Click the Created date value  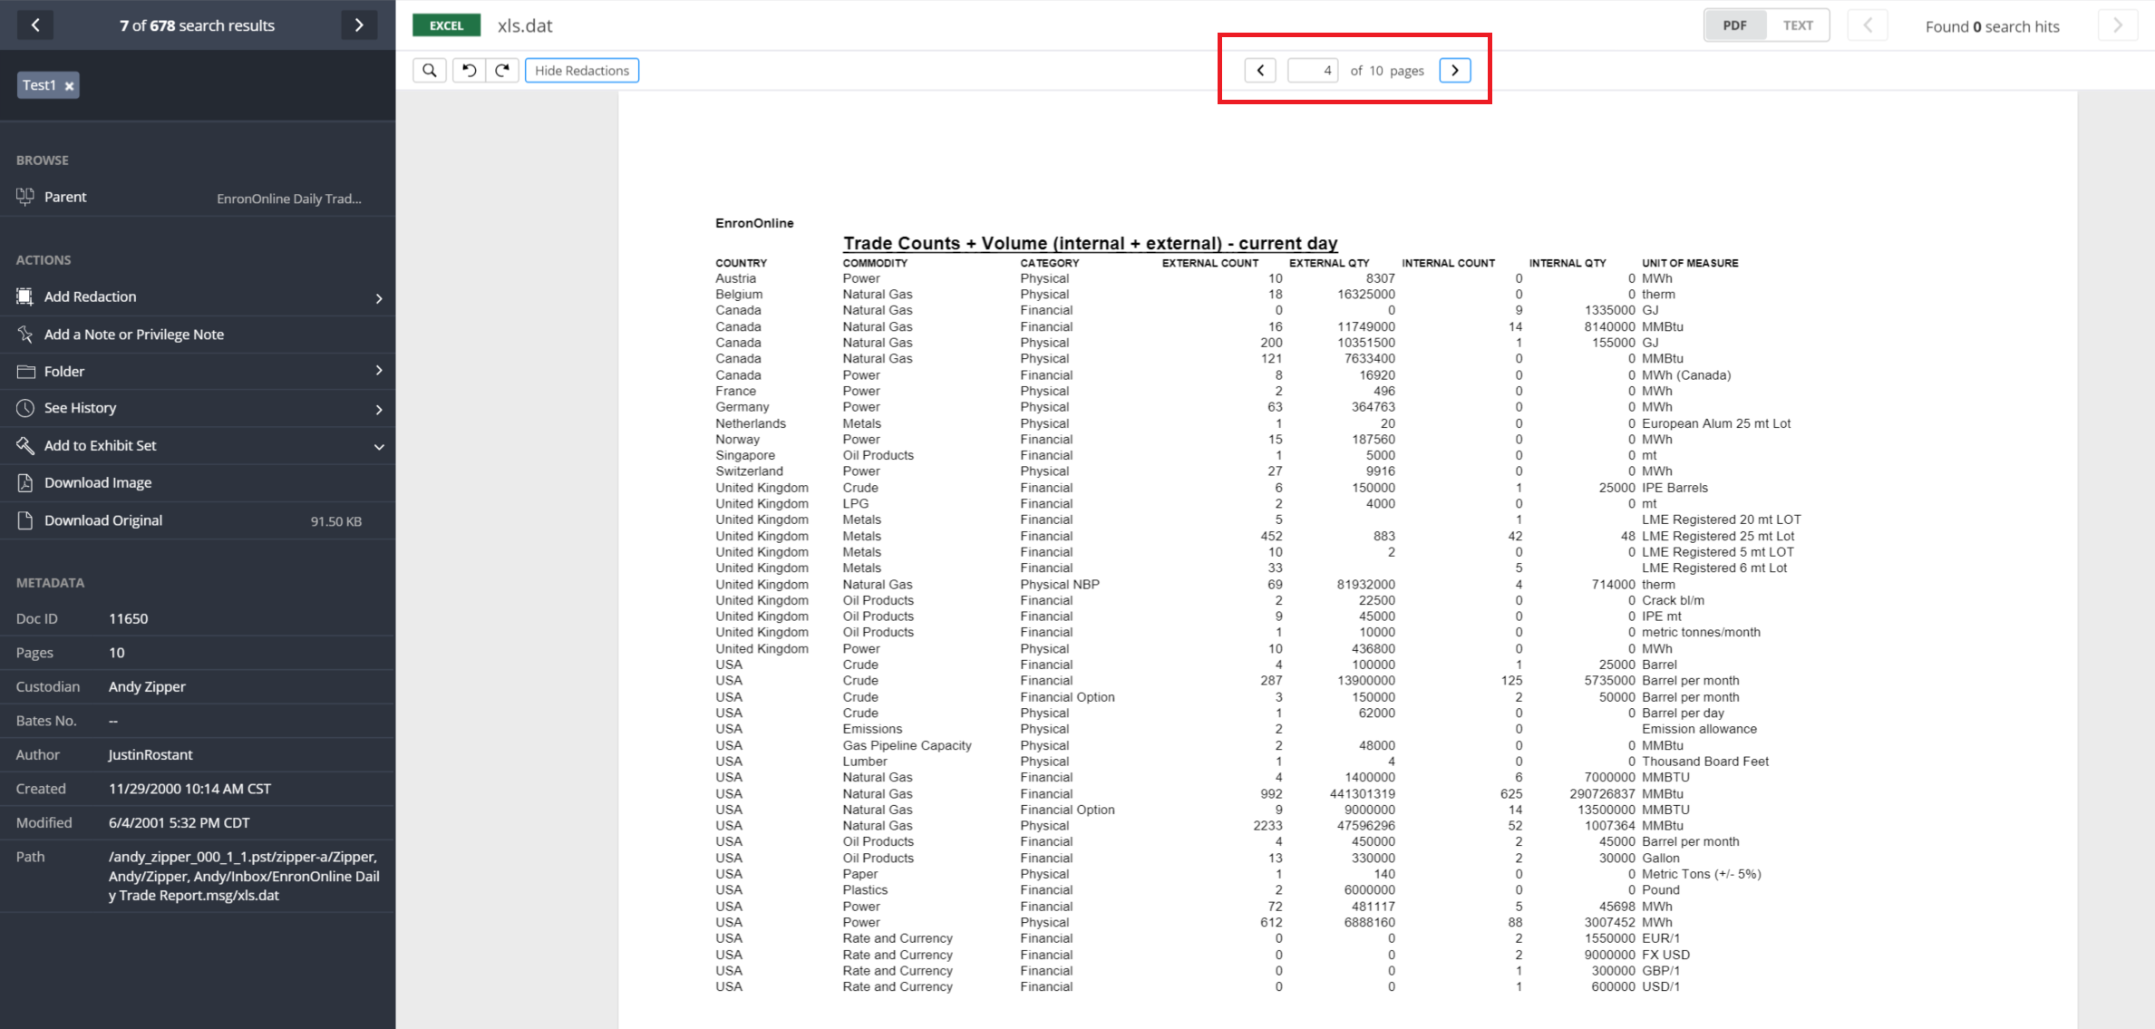(189, 789)
